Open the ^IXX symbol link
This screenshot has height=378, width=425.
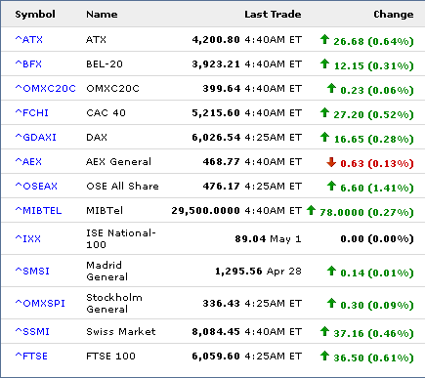point(28,238)
